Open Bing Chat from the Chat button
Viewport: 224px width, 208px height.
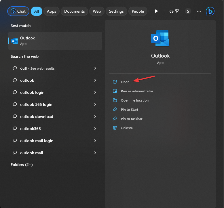(18, 11)
